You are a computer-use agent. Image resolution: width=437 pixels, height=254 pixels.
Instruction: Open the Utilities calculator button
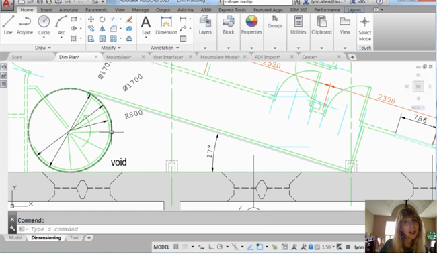tap(299, 25)
